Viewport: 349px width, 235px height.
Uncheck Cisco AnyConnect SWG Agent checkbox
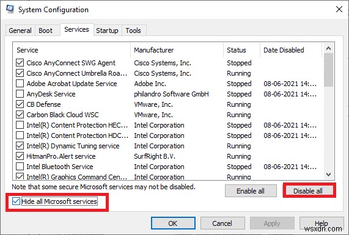(20, 63)
